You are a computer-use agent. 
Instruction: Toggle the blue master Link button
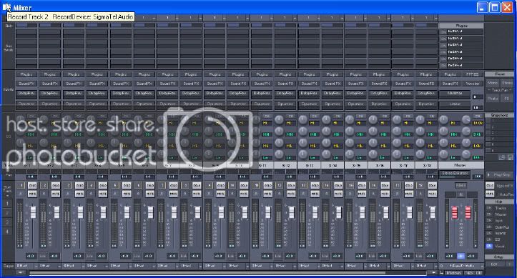461,256
